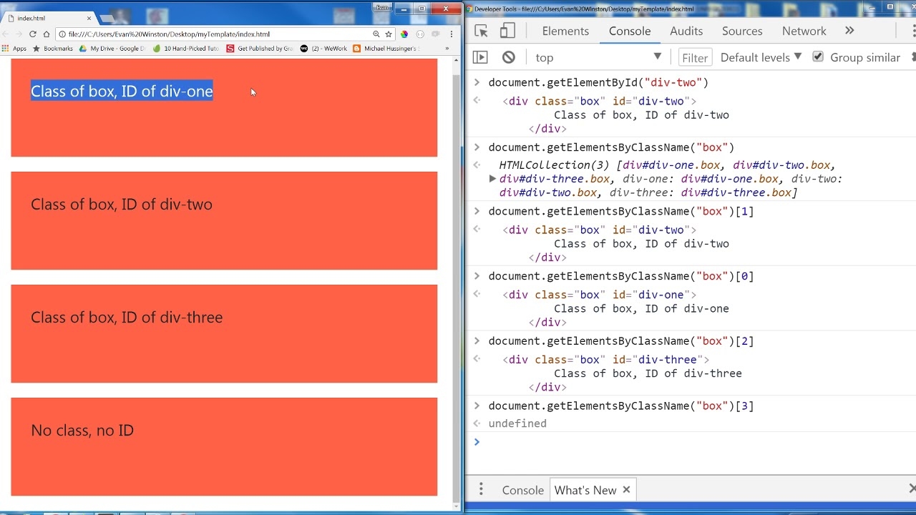Switch to the Elements tab
916x515 pixels.
(565, 31)
